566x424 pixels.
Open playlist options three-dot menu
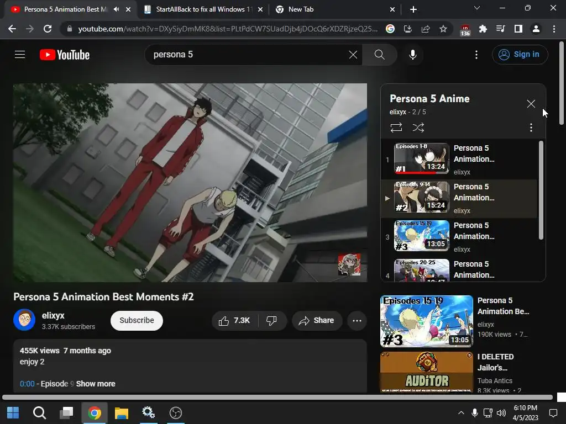[531, 128]
